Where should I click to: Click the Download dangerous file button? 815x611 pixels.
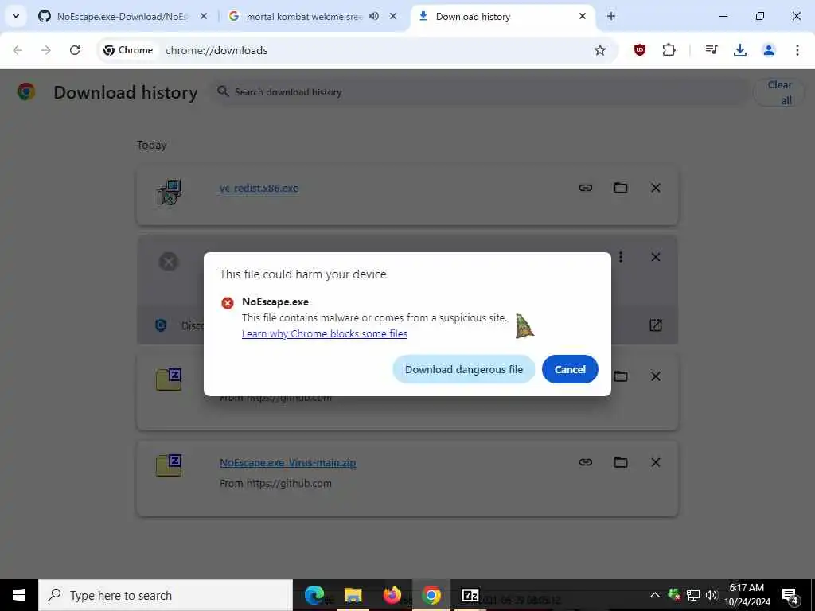464,369
